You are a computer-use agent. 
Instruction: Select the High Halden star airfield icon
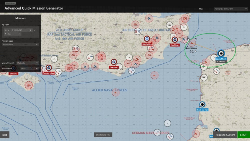[147, 39]
